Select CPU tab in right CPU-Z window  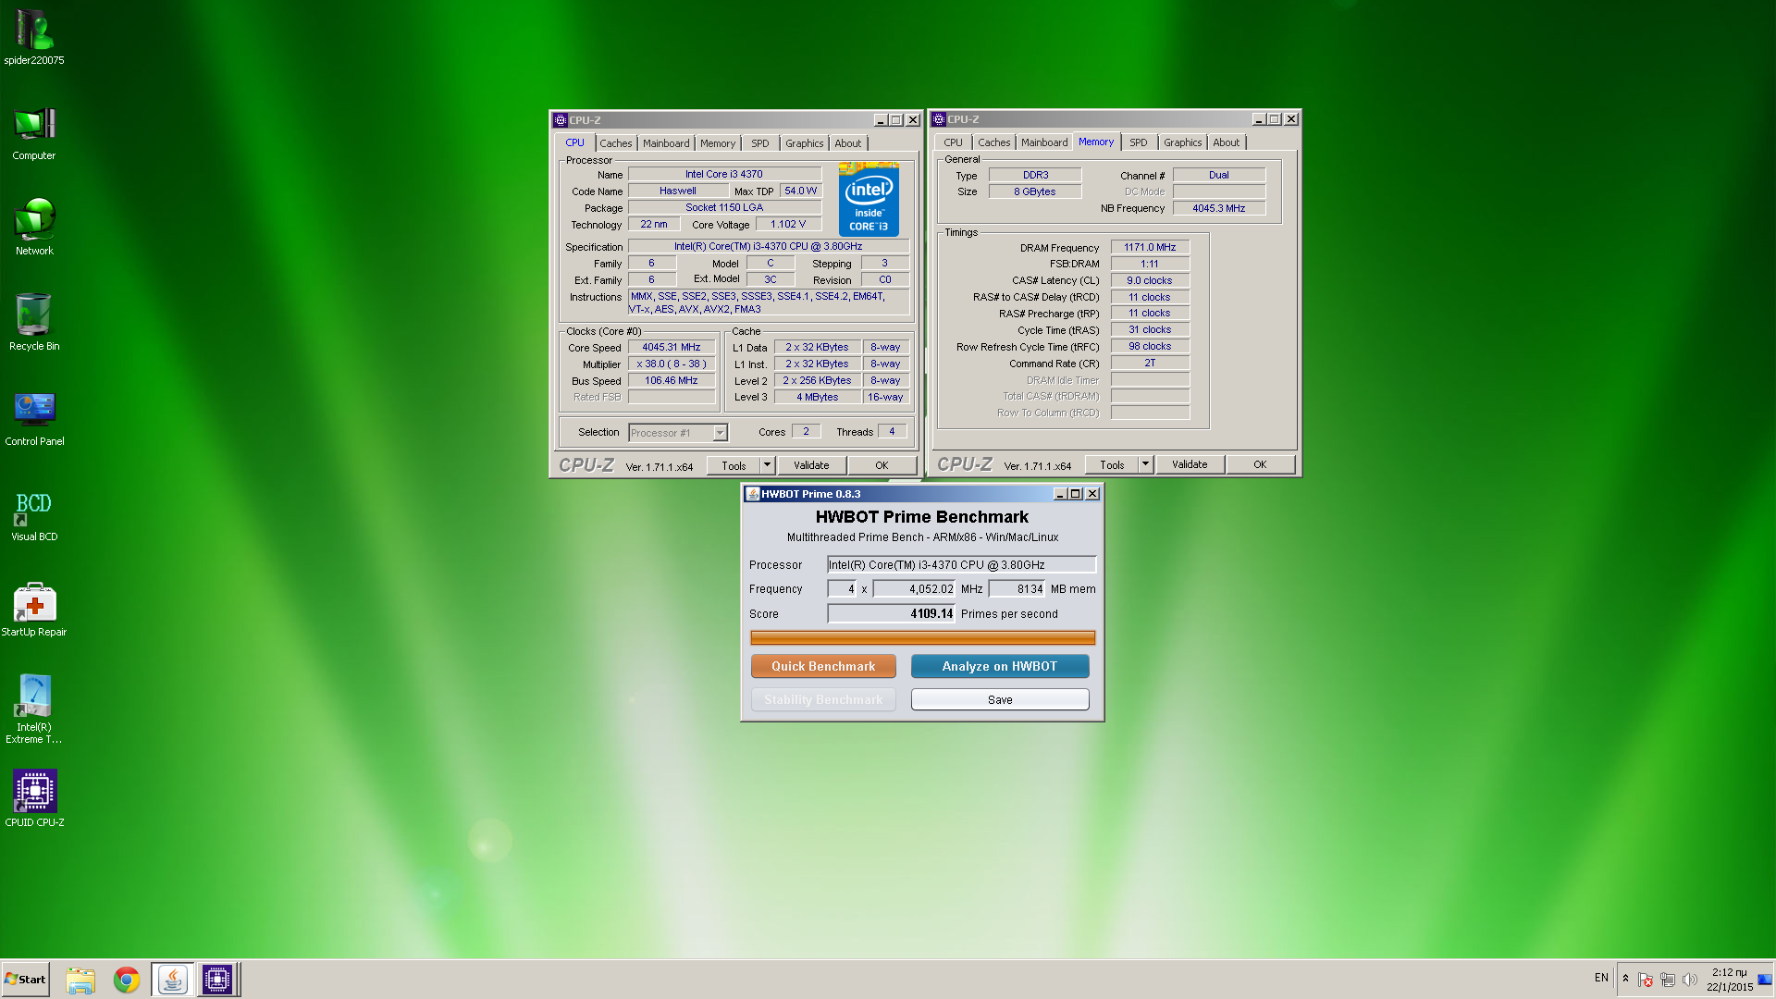[953, 142]
